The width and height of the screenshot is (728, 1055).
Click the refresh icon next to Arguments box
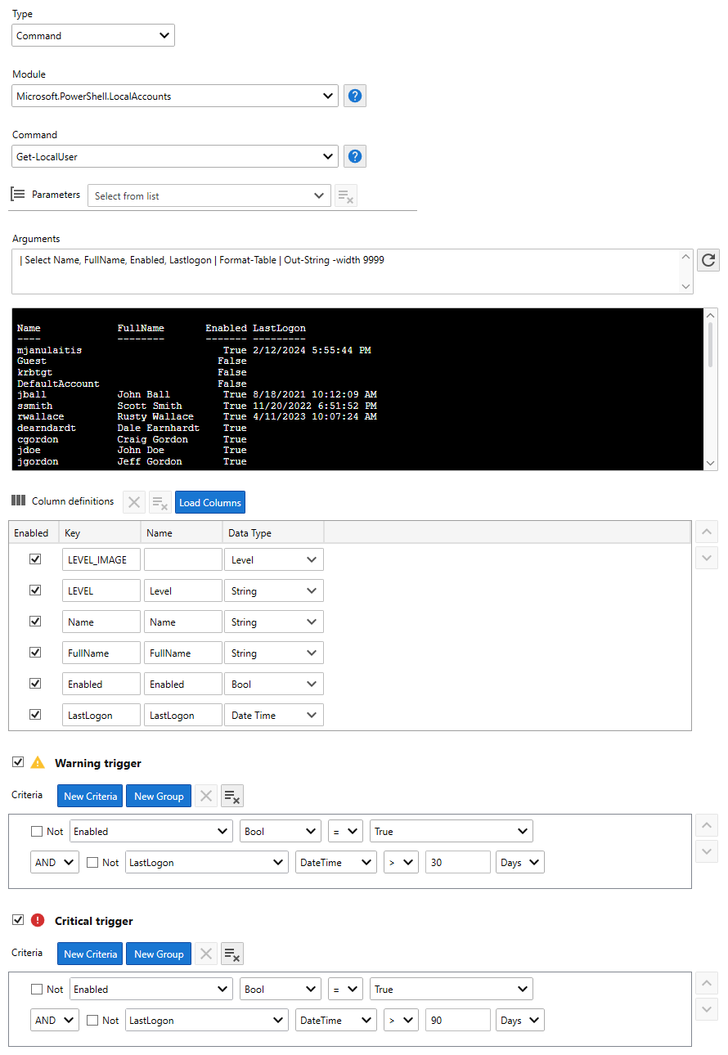click(x=708, y=261)
